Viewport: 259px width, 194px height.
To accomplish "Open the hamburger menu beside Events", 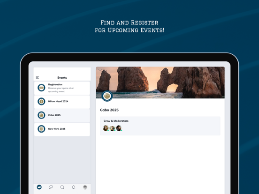I will tap(38, 77).
